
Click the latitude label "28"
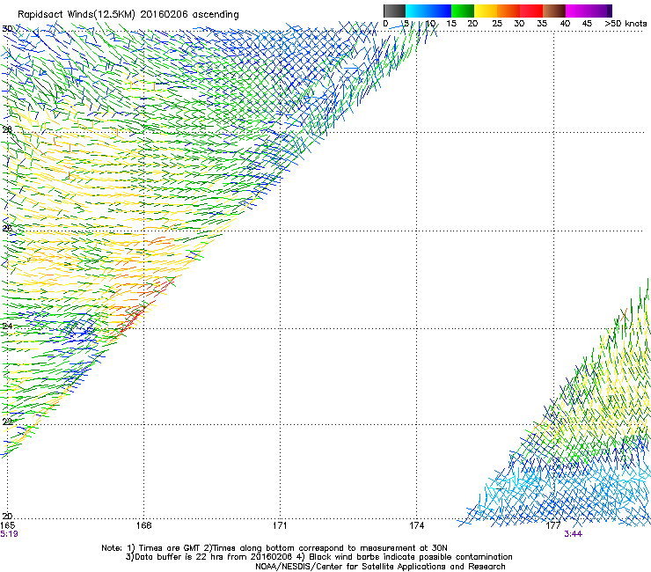7,129
